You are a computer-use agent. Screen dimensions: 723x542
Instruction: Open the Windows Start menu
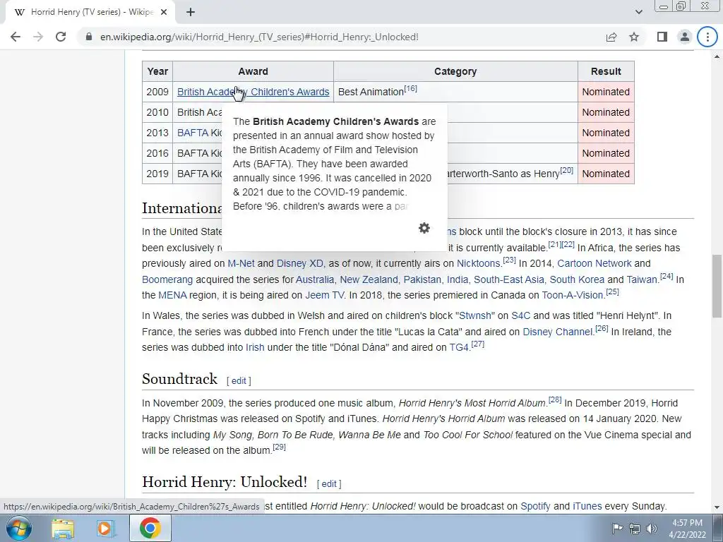pyautogui.click(x=18, y=528)
